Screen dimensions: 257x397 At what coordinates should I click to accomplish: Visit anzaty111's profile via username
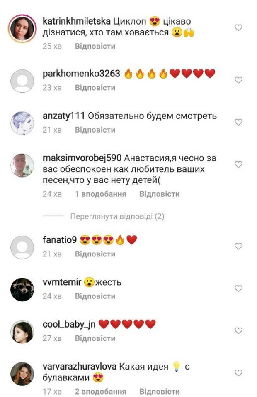click(x=63, y=116)
